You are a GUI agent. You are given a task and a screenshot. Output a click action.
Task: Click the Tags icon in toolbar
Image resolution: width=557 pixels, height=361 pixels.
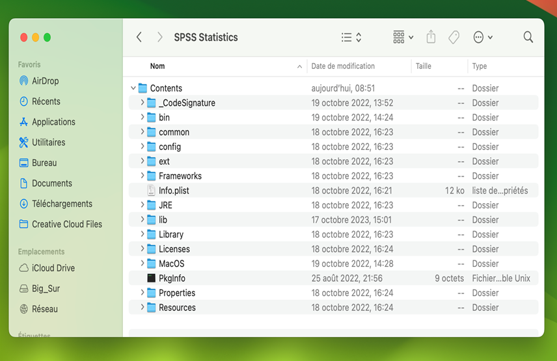point(454,38)
